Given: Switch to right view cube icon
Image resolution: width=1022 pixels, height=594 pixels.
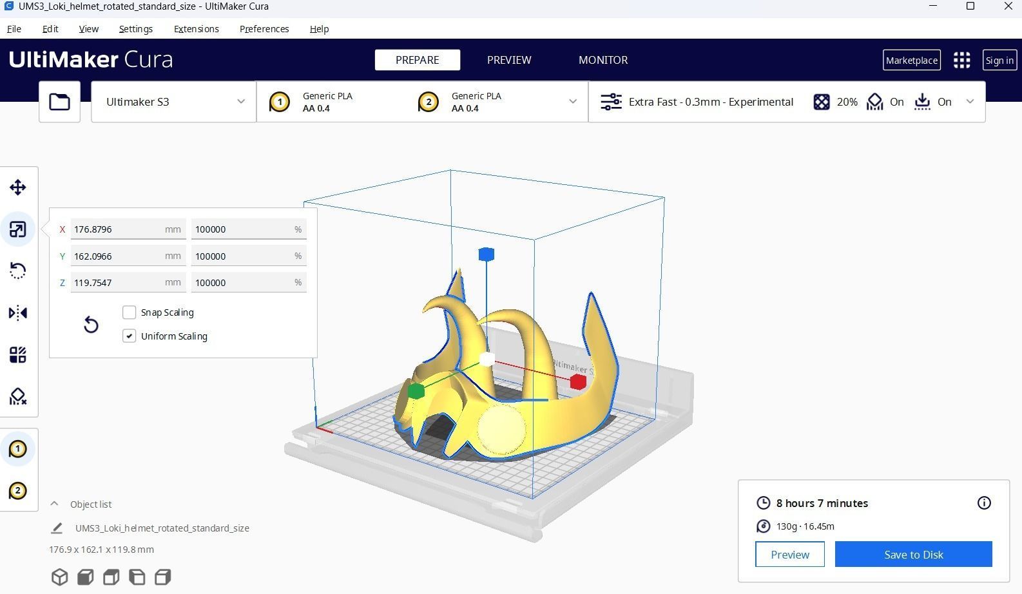Looking at the screenshot, I should [x=163, y=577].
